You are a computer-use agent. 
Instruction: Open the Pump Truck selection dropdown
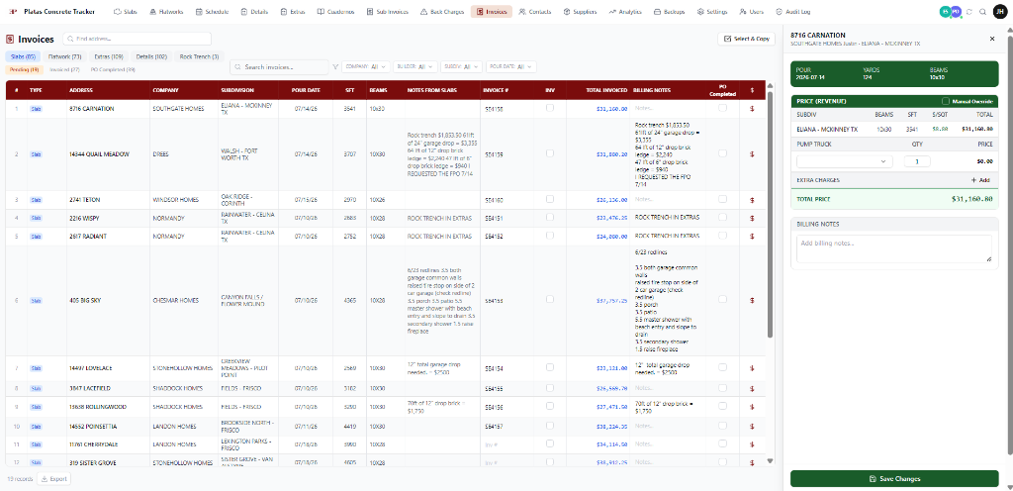[x=845, y=161]
